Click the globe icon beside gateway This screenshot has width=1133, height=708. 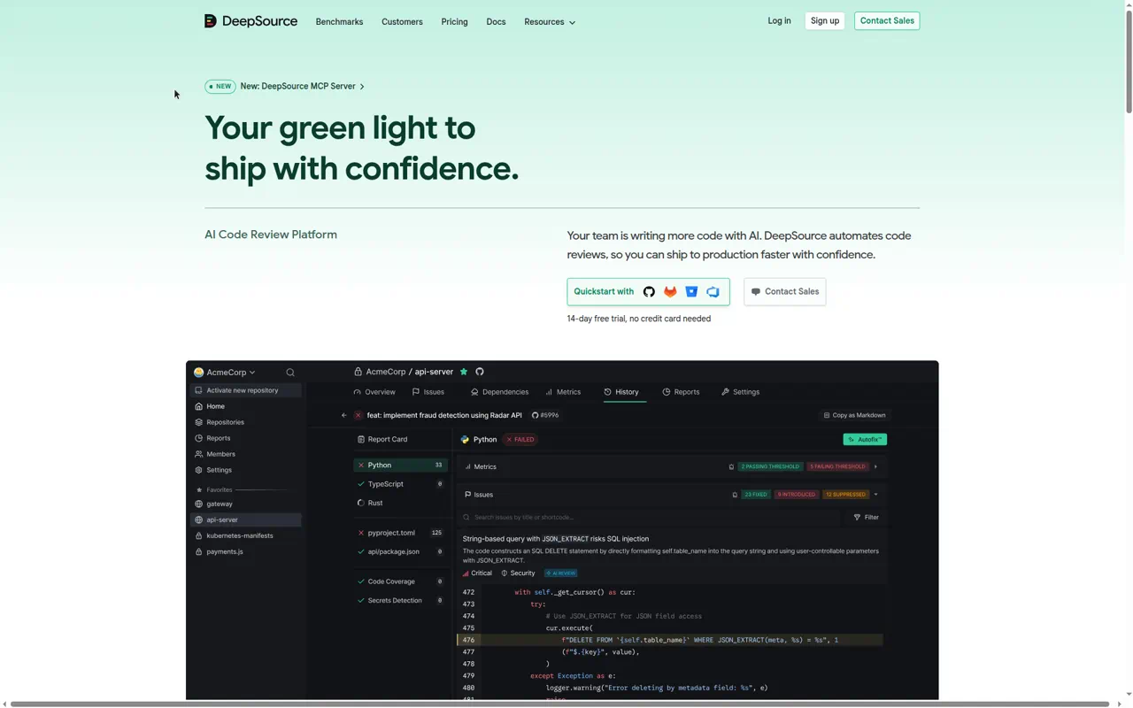pyautogui.click(x=199, y=504)
